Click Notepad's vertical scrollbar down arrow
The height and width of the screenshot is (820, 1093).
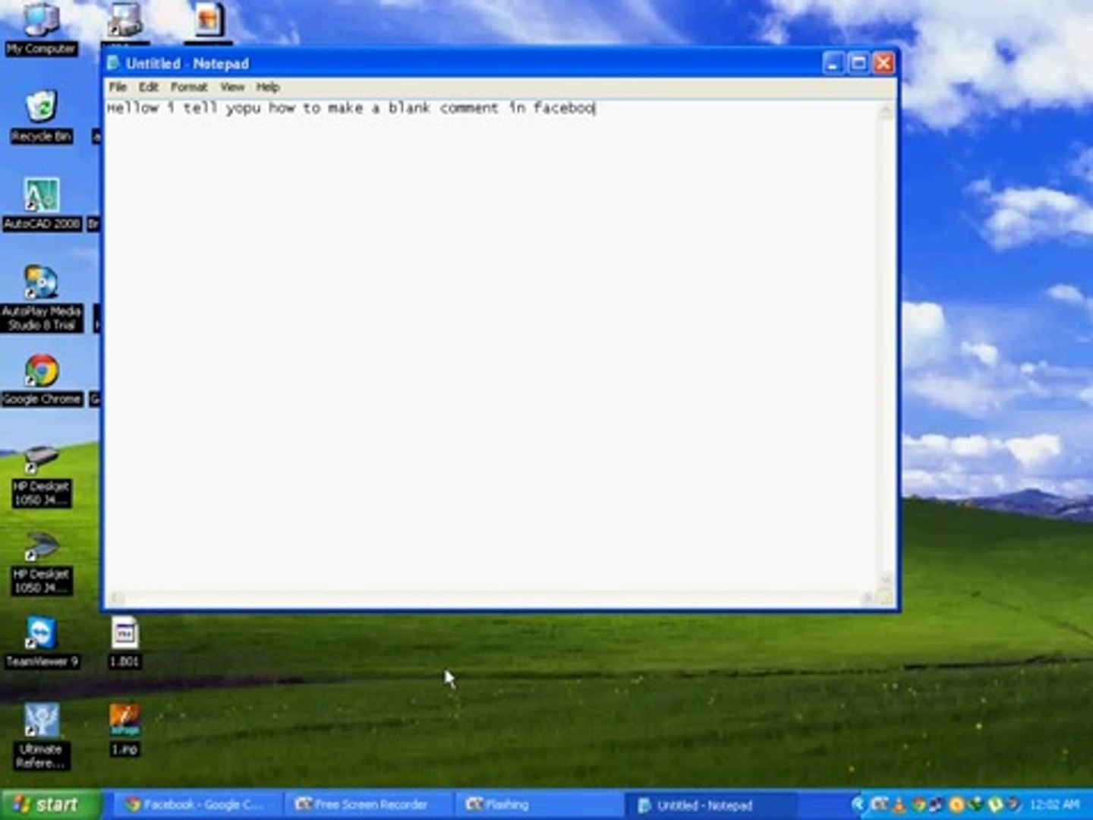coord(886,581)
